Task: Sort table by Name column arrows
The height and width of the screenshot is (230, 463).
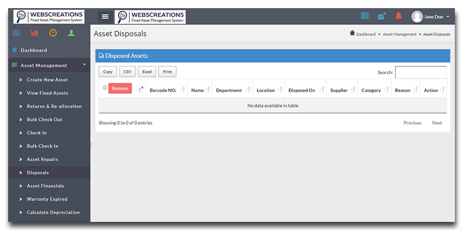Action: point(208,90)
